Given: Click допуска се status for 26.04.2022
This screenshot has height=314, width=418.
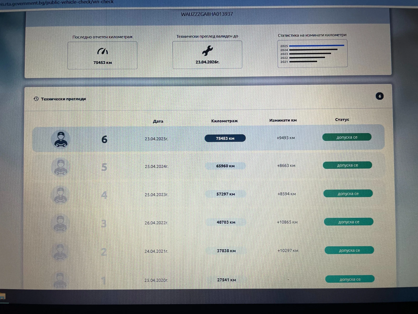Looking at the screenshot, I should tap(349, 222).
